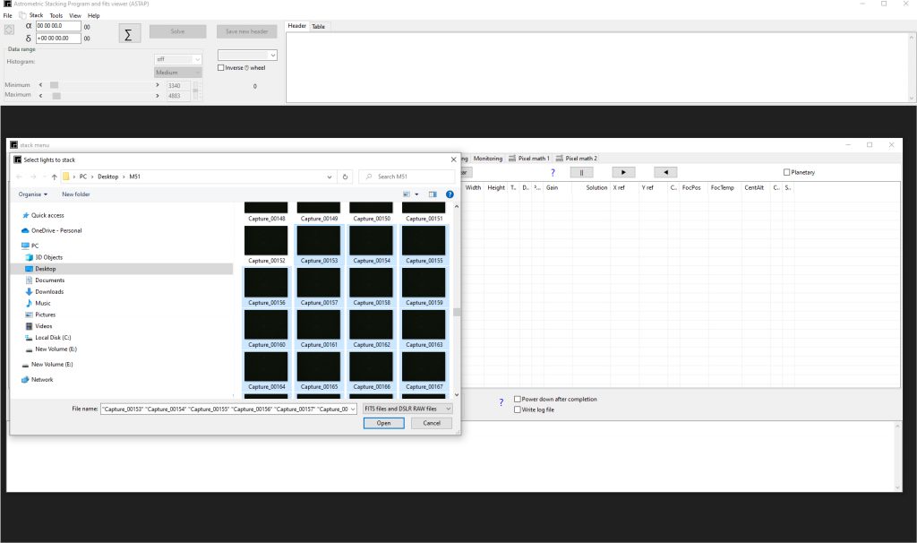Click the ASTAP image icon left of the alpha field
Screen dimensions: 917x543
click(x=9, y=30)
